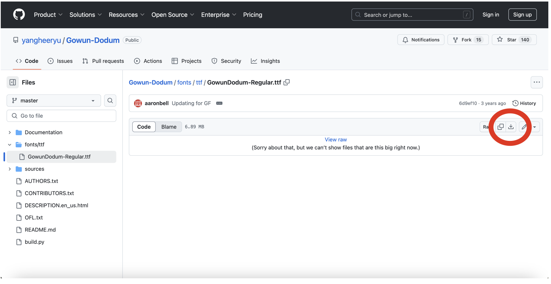
Task: Select the Code view toggle beside Blame
Action: tap(144, 127)
